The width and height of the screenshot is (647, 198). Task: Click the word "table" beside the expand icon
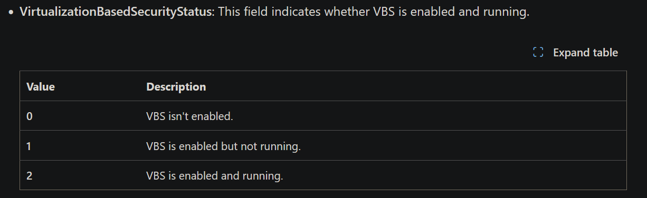click(x=605, y=53)
